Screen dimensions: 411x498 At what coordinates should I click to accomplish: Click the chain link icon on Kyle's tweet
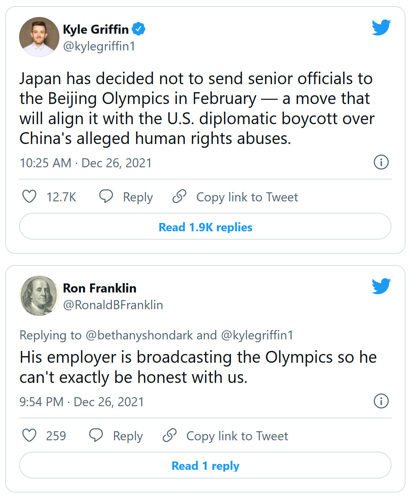click(179, 196)
